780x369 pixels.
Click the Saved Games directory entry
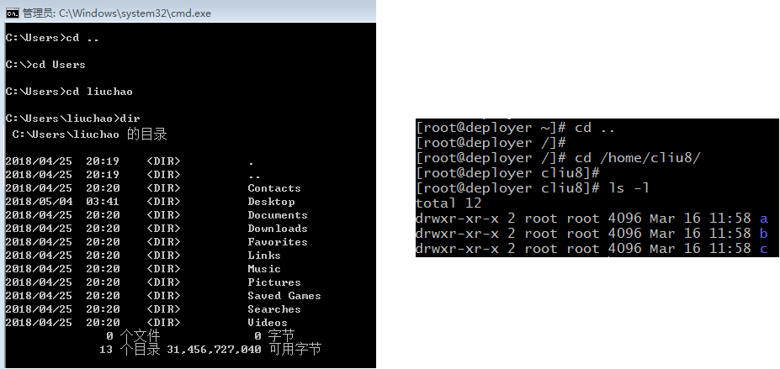point(284,296)
